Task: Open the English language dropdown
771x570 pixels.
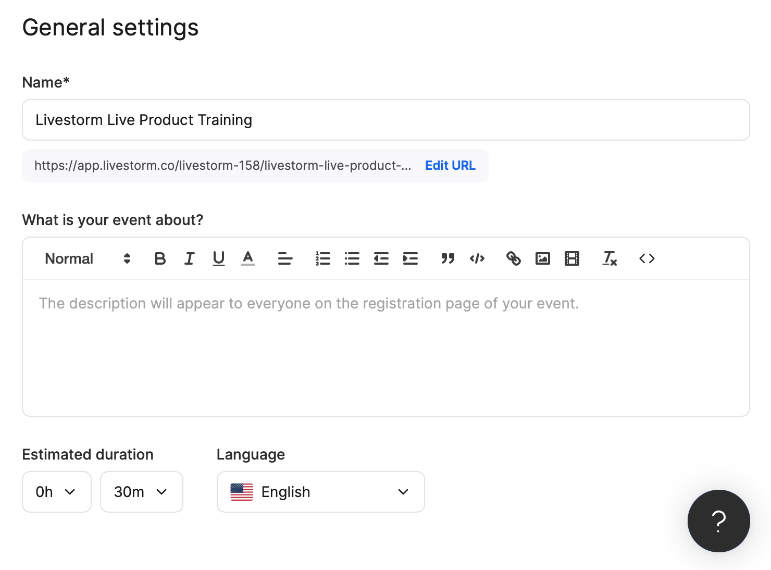Action: click(x=321, y=492)
